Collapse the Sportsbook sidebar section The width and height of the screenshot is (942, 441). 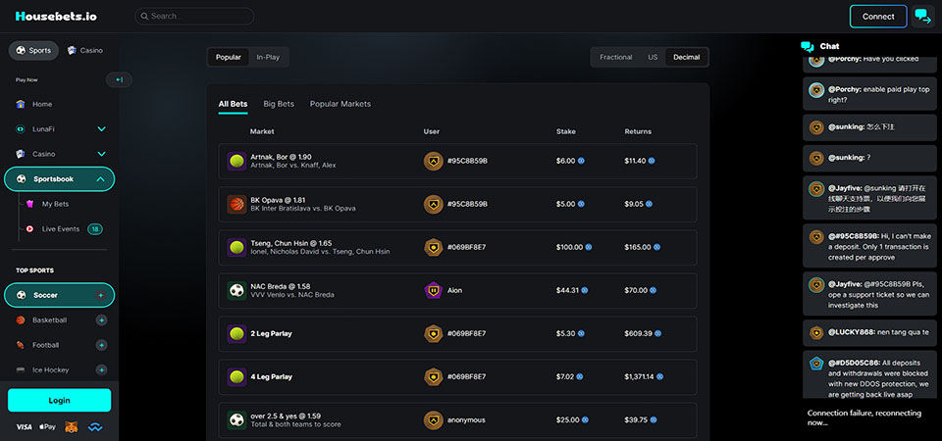click(x=100, y=179)
